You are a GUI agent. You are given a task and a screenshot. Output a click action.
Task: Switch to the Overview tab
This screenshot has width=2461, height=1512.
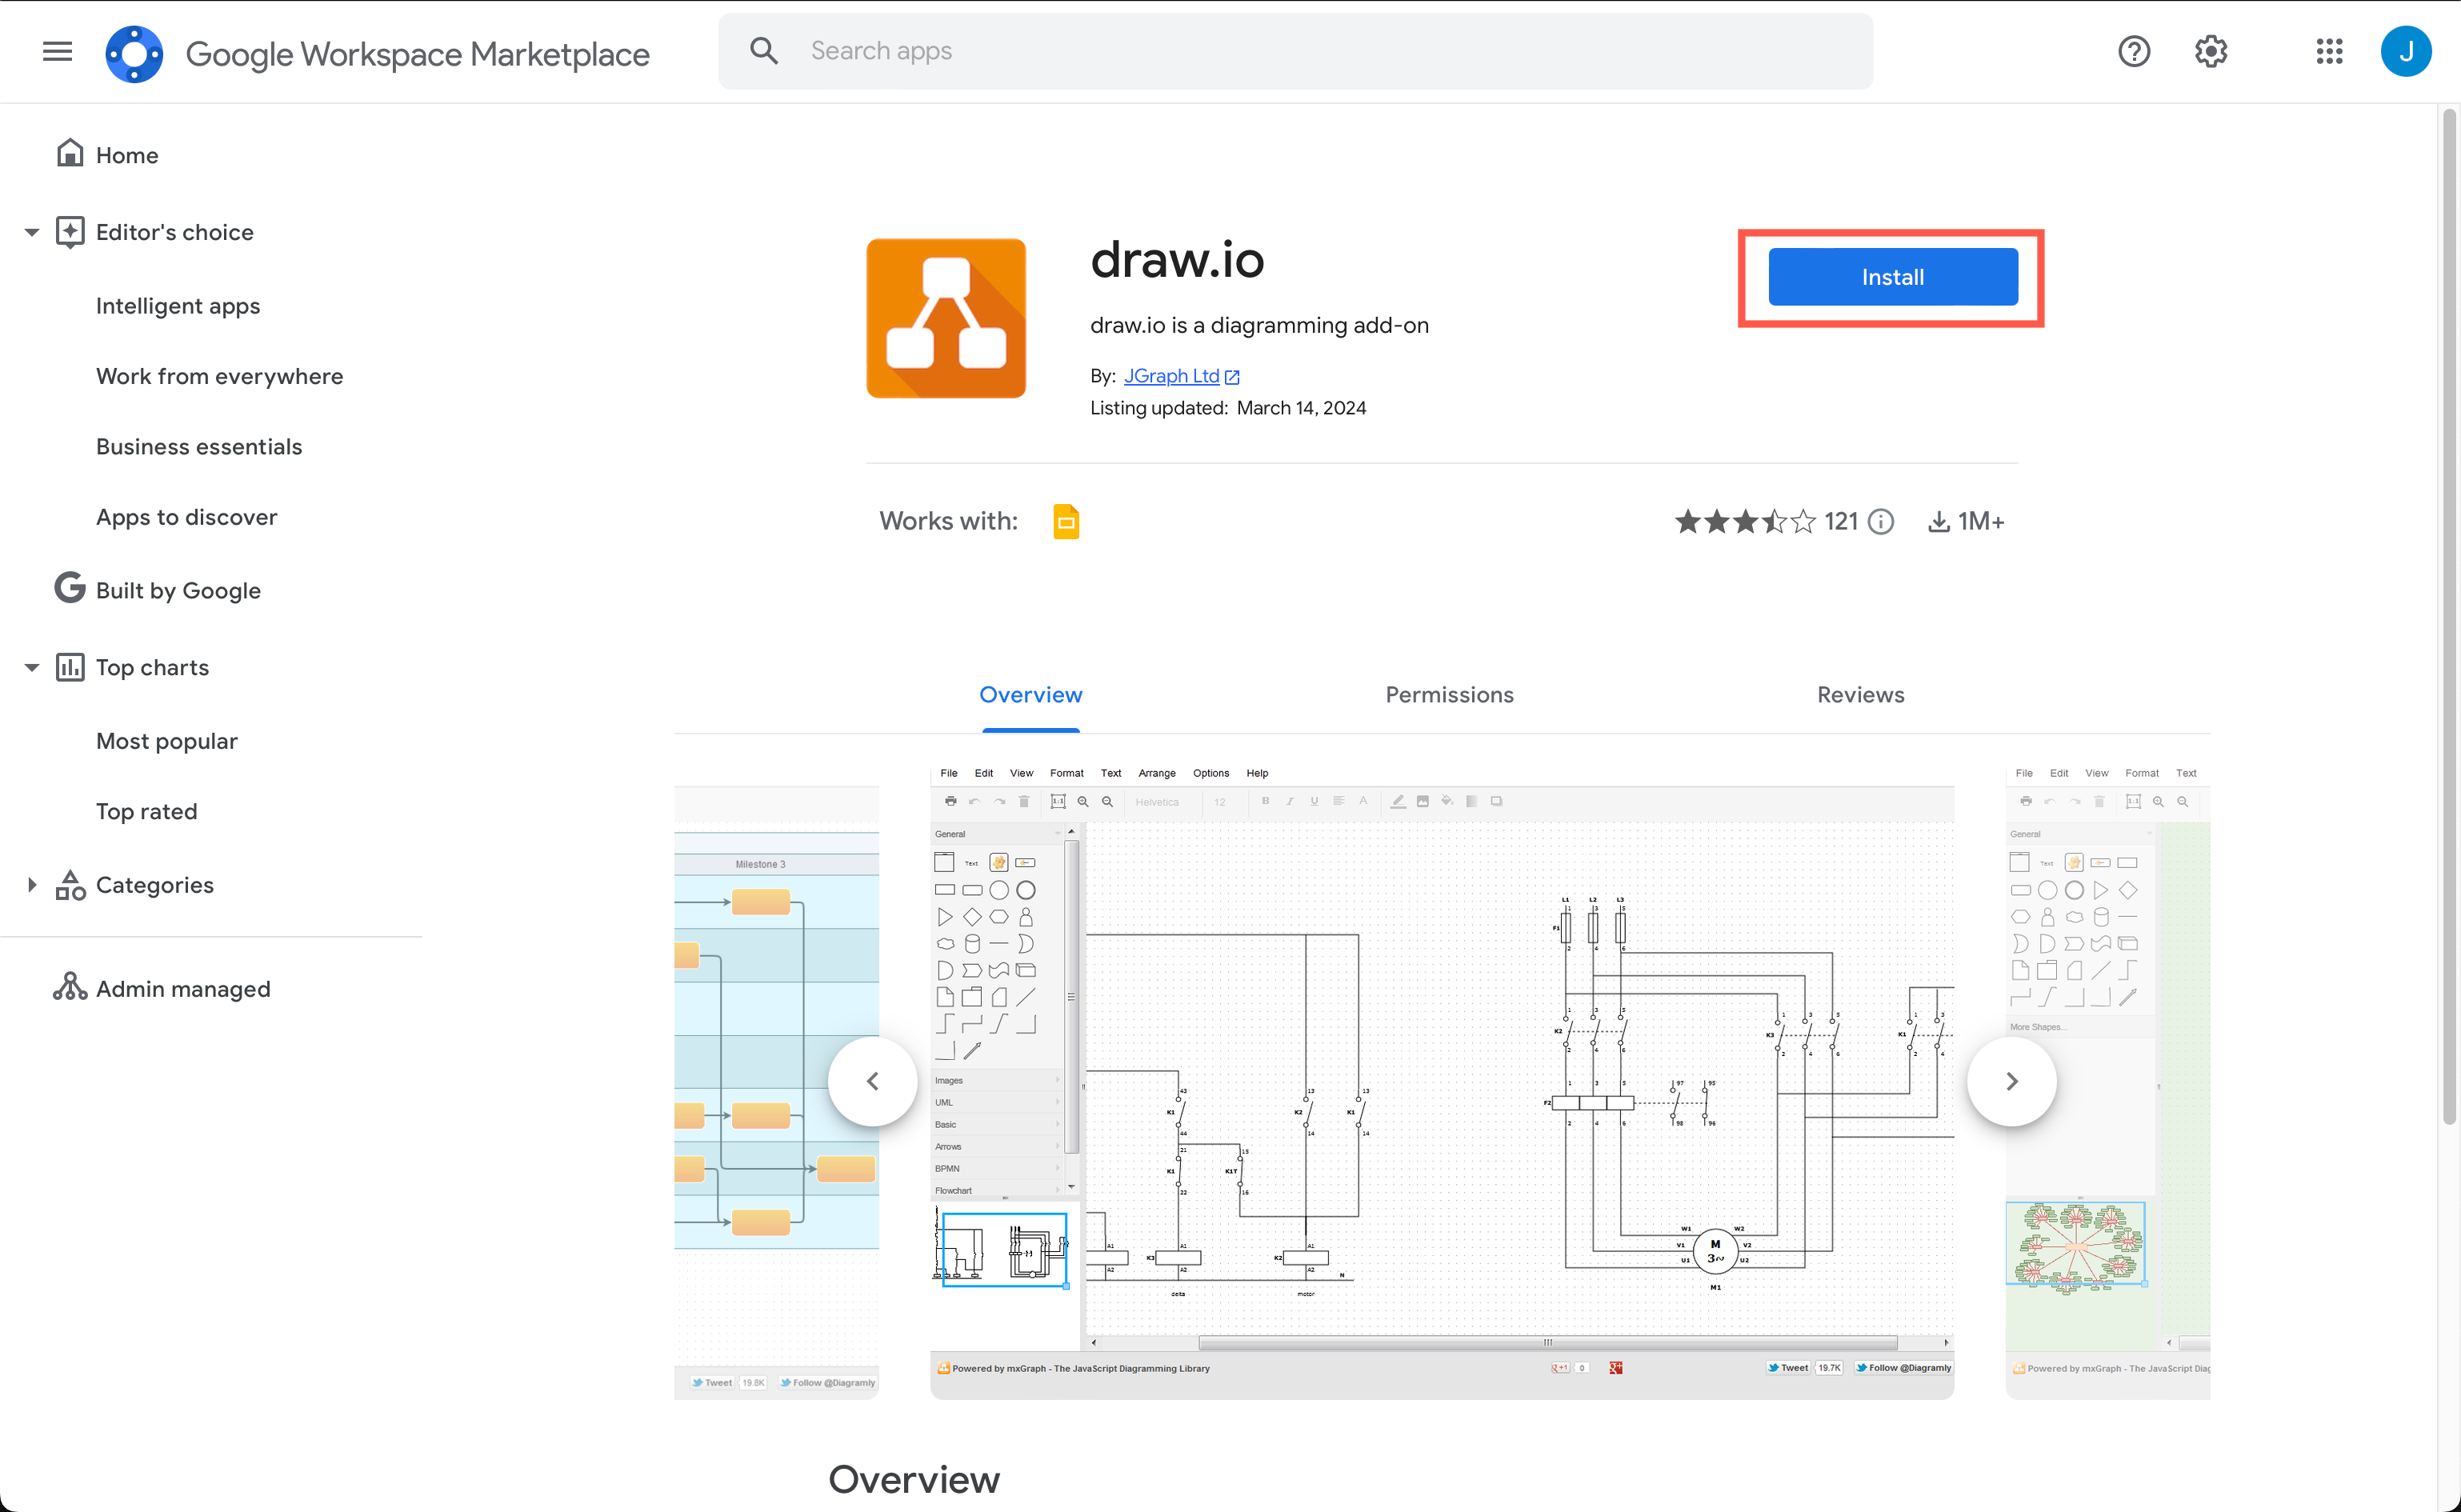click(x=1030, y=694)
